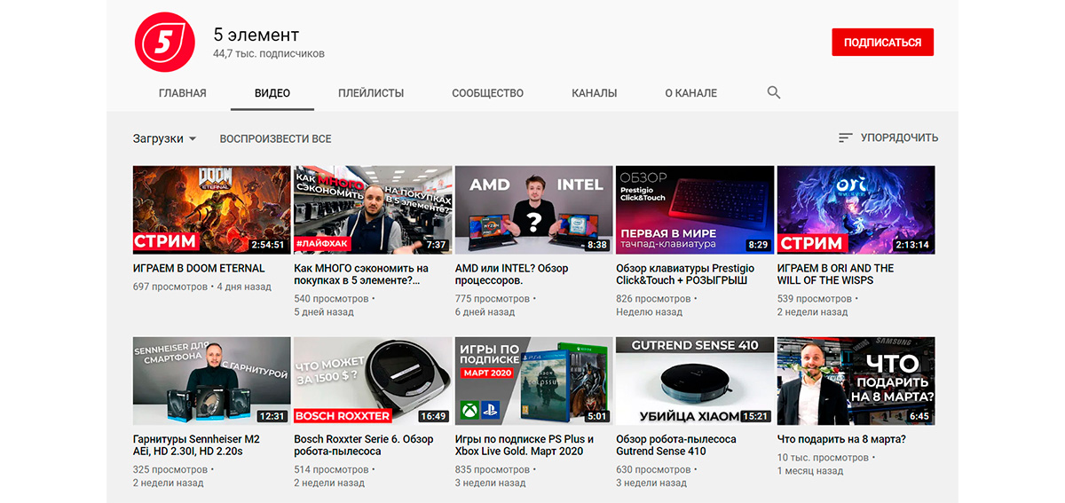Open the Что подарить на 8 марта thumbnail
This screenshot has height=503, width=1065.
click(x=856, y=381)
